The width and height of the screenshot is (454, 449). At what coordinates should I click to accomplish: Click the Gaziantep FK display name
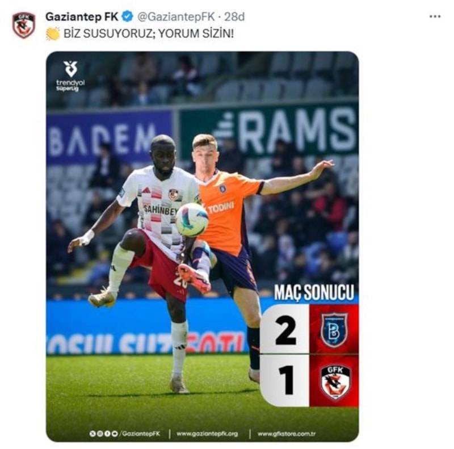(82, 17)
